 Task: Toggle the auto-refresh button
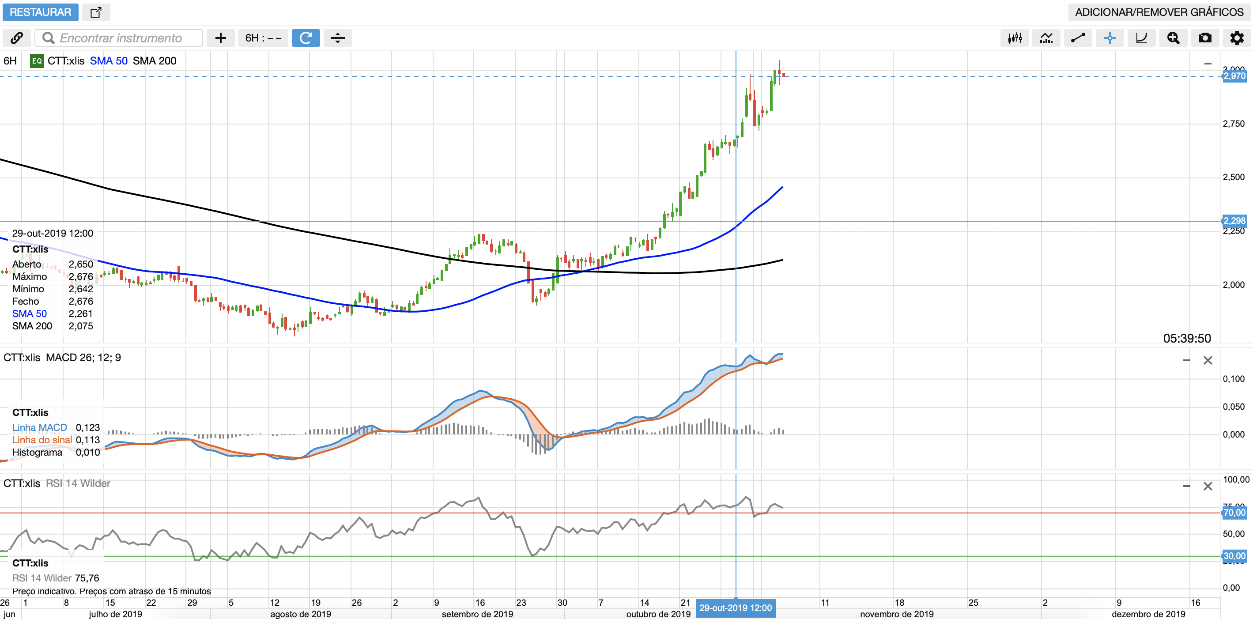(306, 38)
